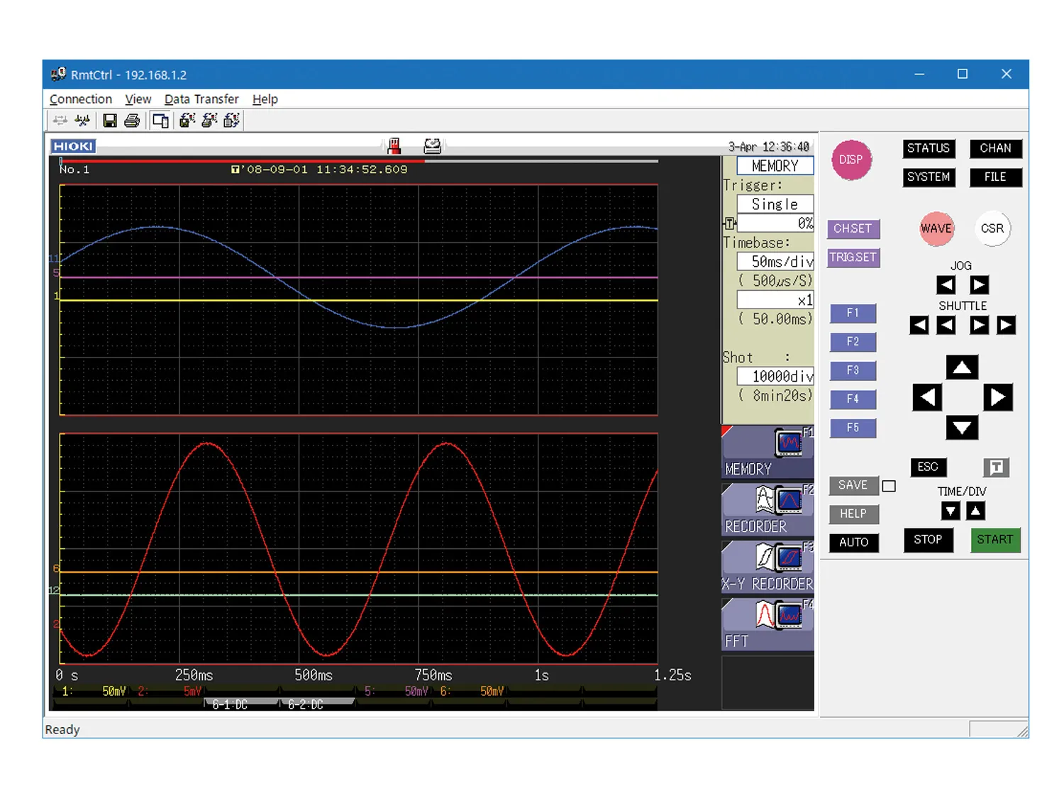1064x798 pixels.
Task: Click the large cursor down arrow
Action: click(x=963, y=428)
